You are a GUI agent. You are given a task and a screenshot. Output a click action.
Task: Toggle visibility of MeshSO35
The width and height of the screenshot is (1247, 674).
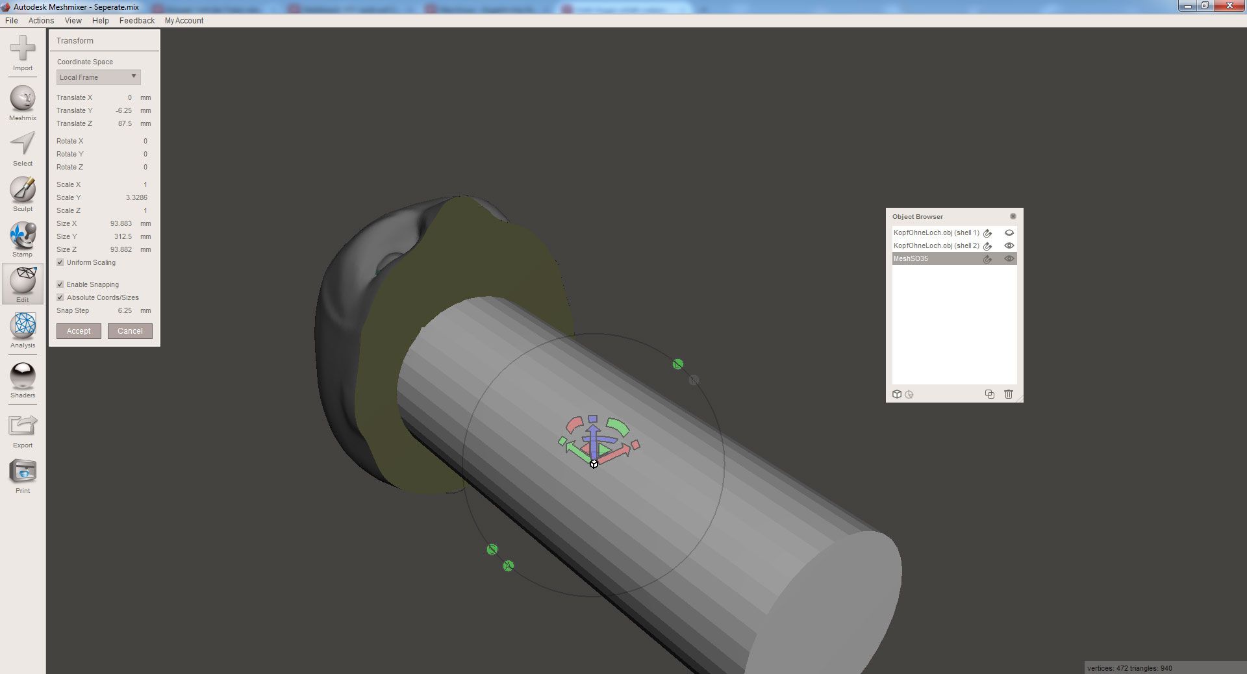click(1009, 258)
